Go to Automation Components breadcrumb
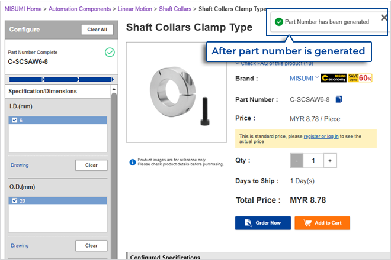 (79, 9)
